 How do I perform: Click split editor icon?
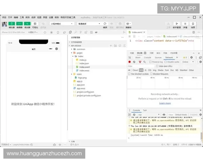[194, 32]
